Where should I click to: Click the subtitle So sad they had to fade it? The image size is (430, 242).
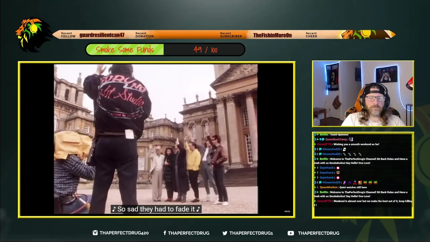156,209
